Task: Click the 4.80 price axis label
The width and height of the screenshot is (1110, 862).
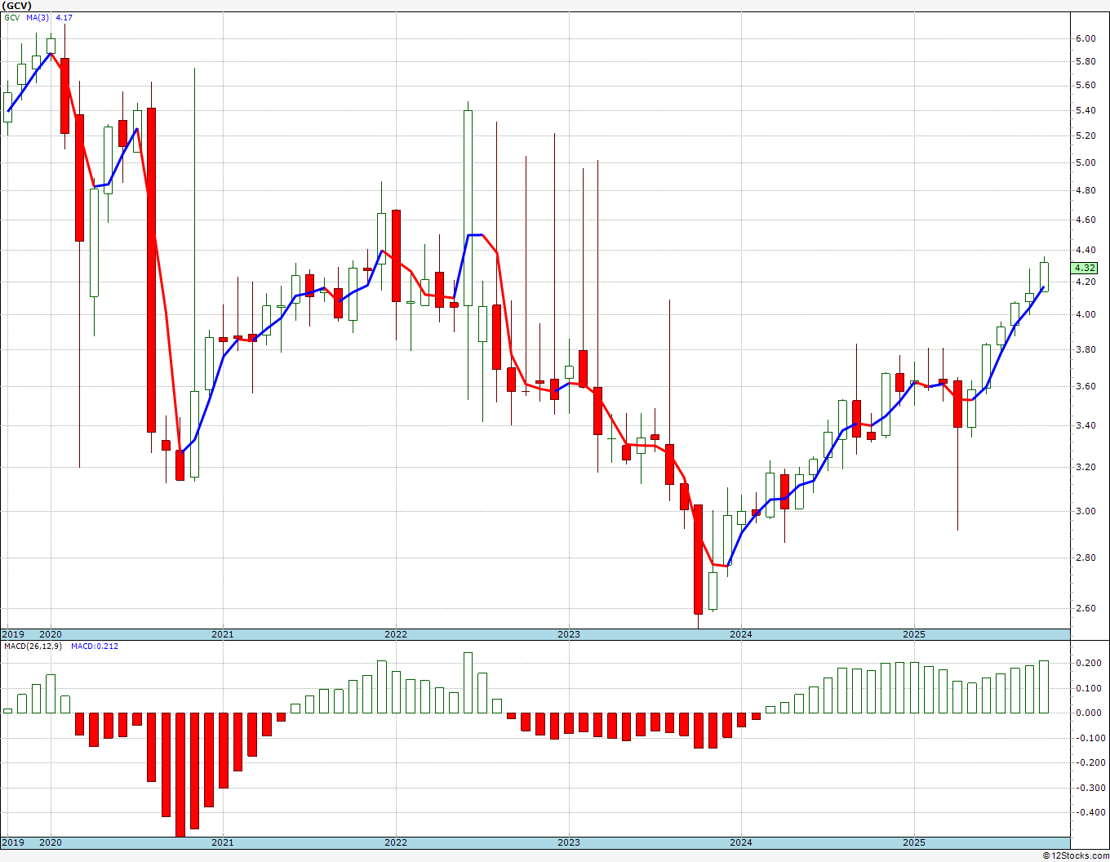Action: [1085, 190]
